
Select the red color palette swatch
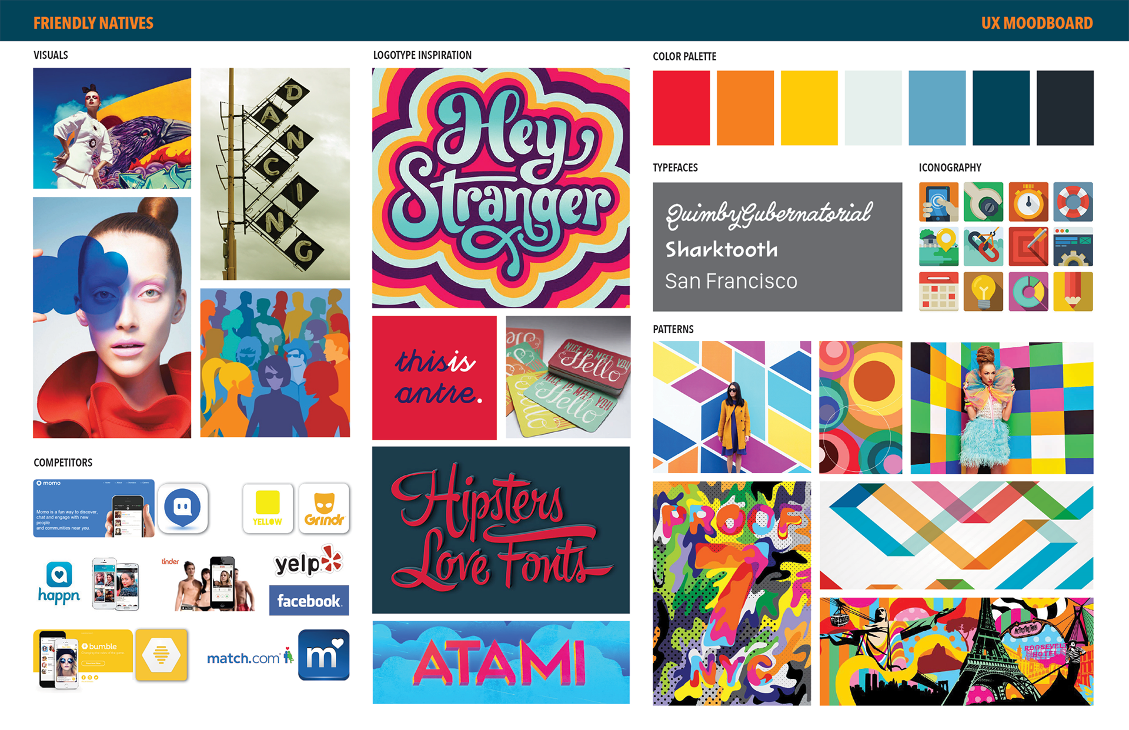pos(681,108)
